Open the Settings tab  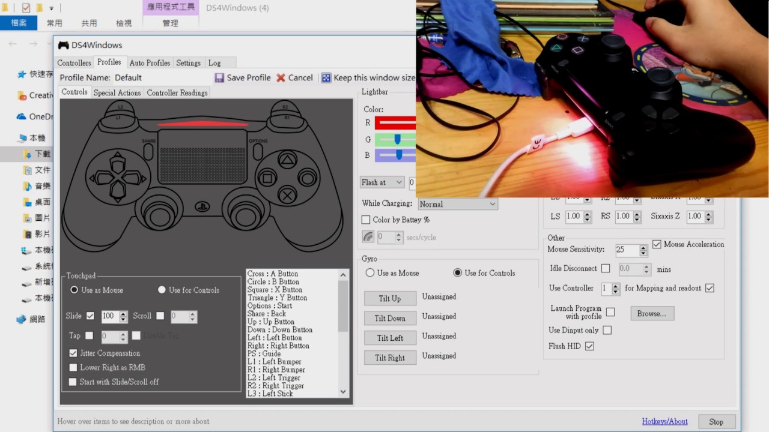tap(188, 62)
